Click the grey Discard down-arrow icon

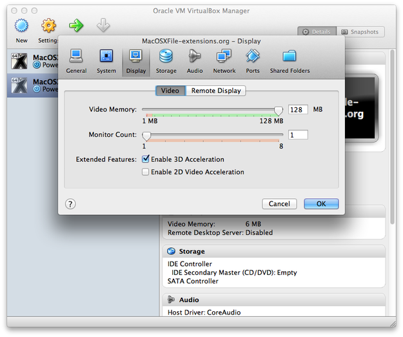click(x=103, y=25)
